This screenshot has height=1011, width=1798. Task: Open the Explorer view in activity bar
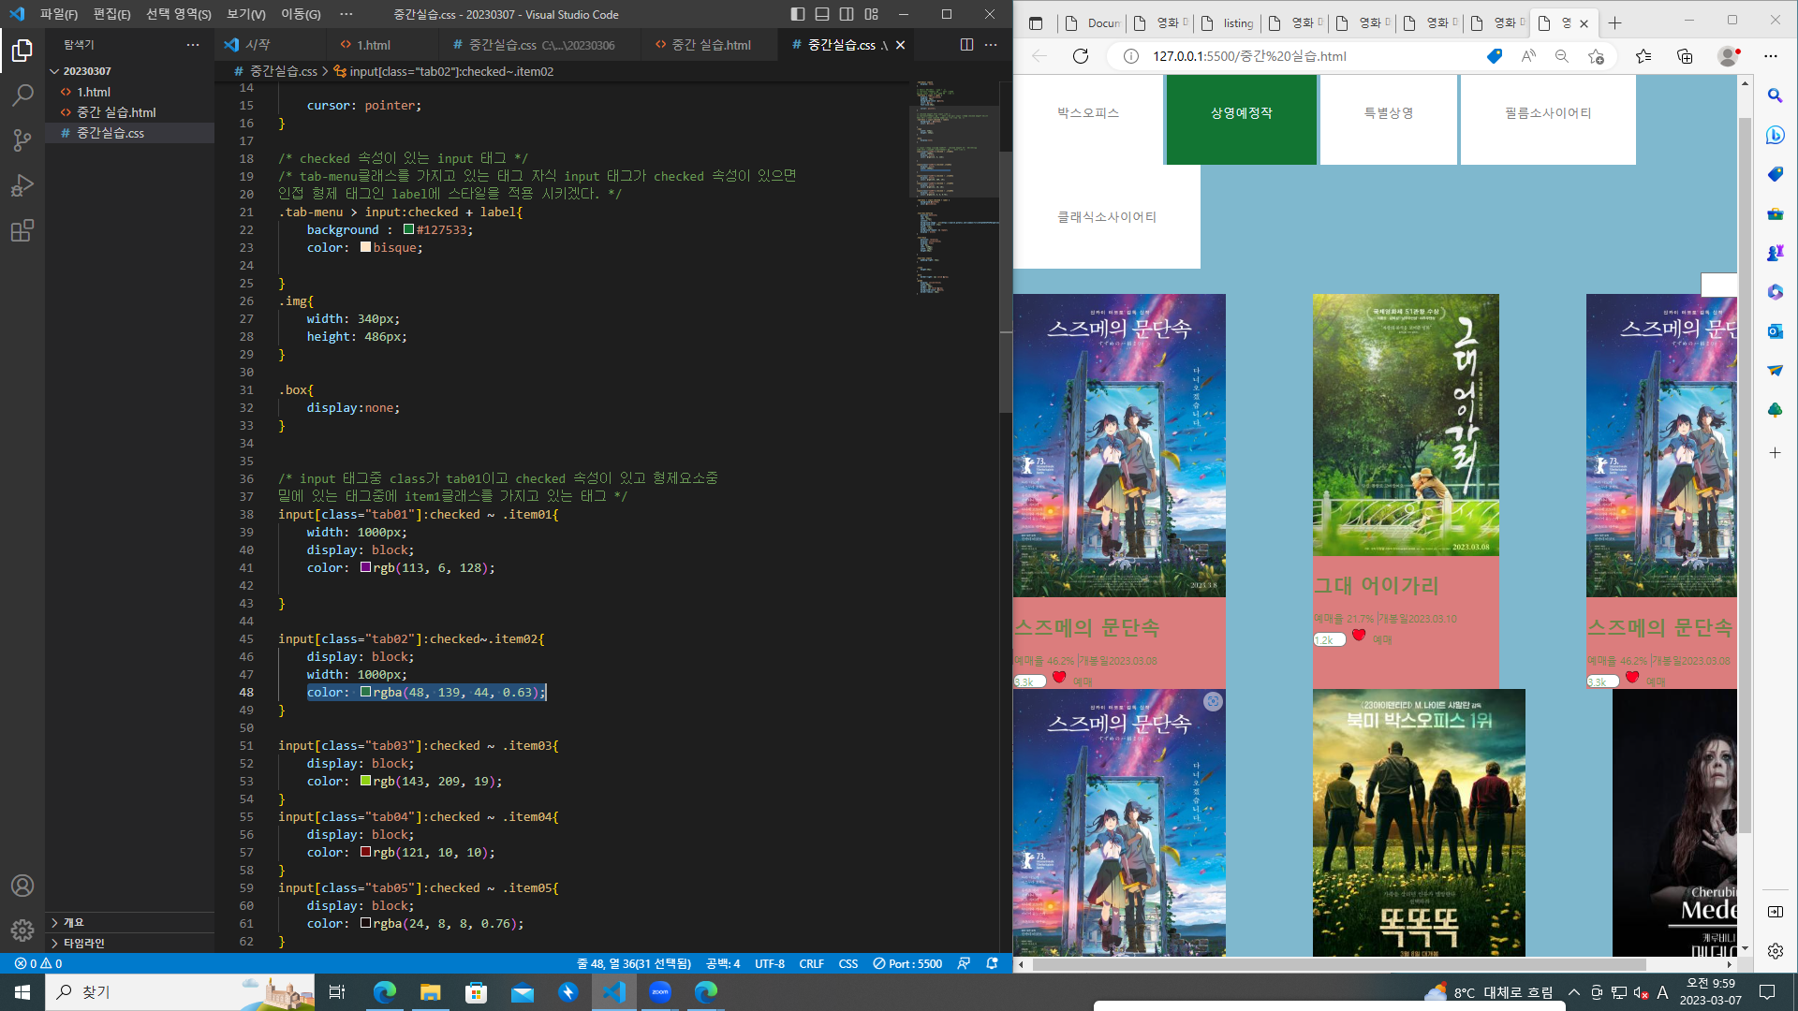(x=22, y=51)
